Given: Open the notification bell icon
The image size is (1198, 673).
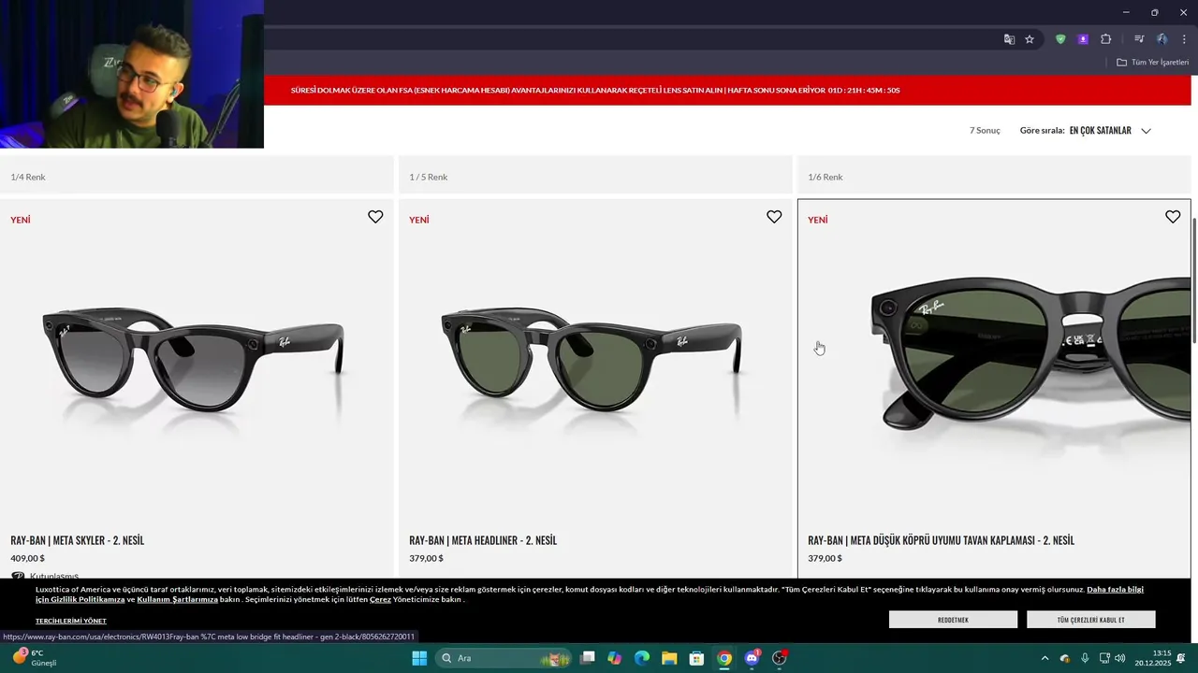Looking at the screenshot, I should click(x=1181, y=658).
